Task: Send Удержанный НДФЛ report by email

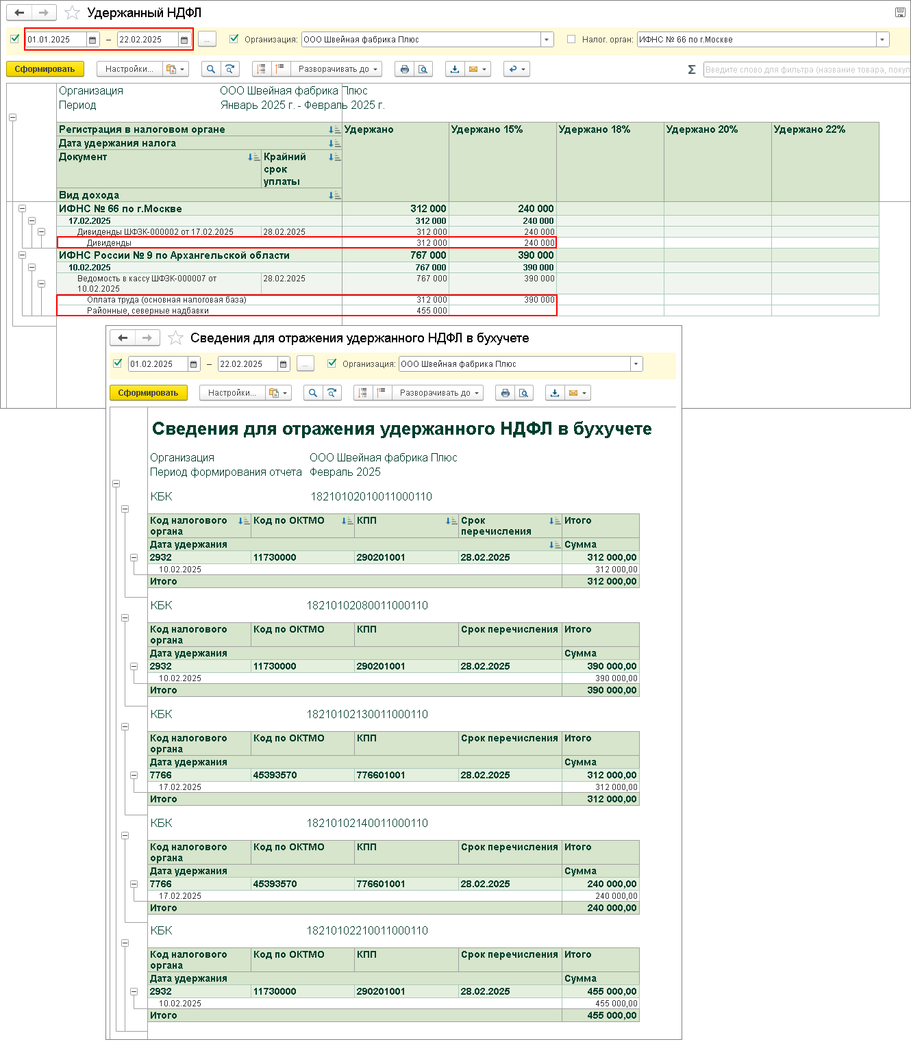Action: pos(477,69)
